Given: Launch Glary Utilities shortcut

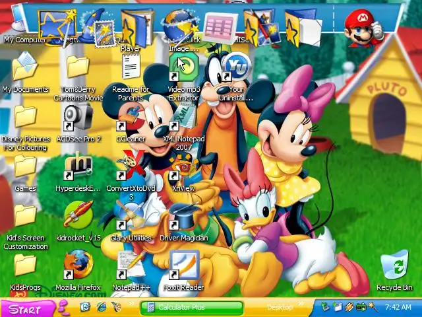Looking at the screenshot, I should click(x=131, y=215).
